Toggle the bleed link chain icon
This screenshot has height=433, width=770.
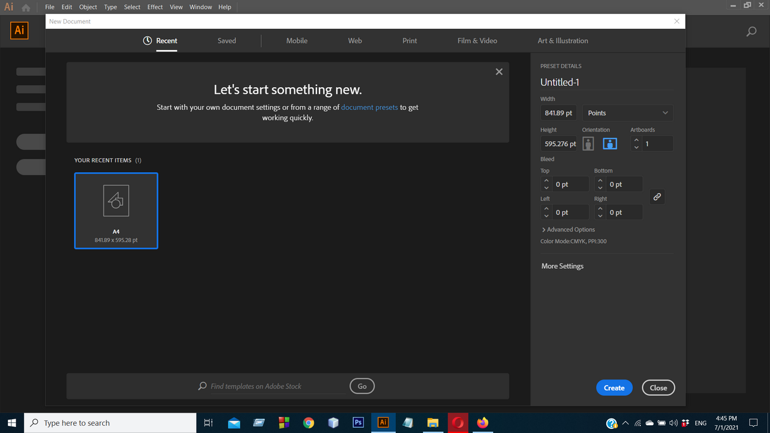coord(657,197)
